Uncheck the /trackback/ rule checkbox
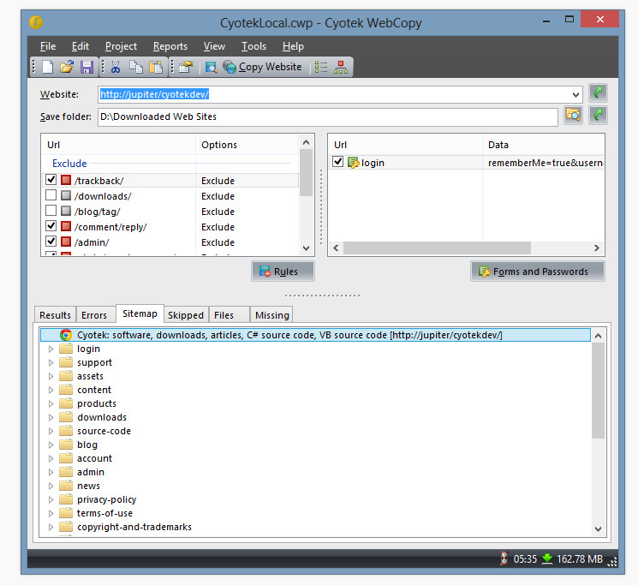Screen dimensions: 638x585 pos(51,179)
